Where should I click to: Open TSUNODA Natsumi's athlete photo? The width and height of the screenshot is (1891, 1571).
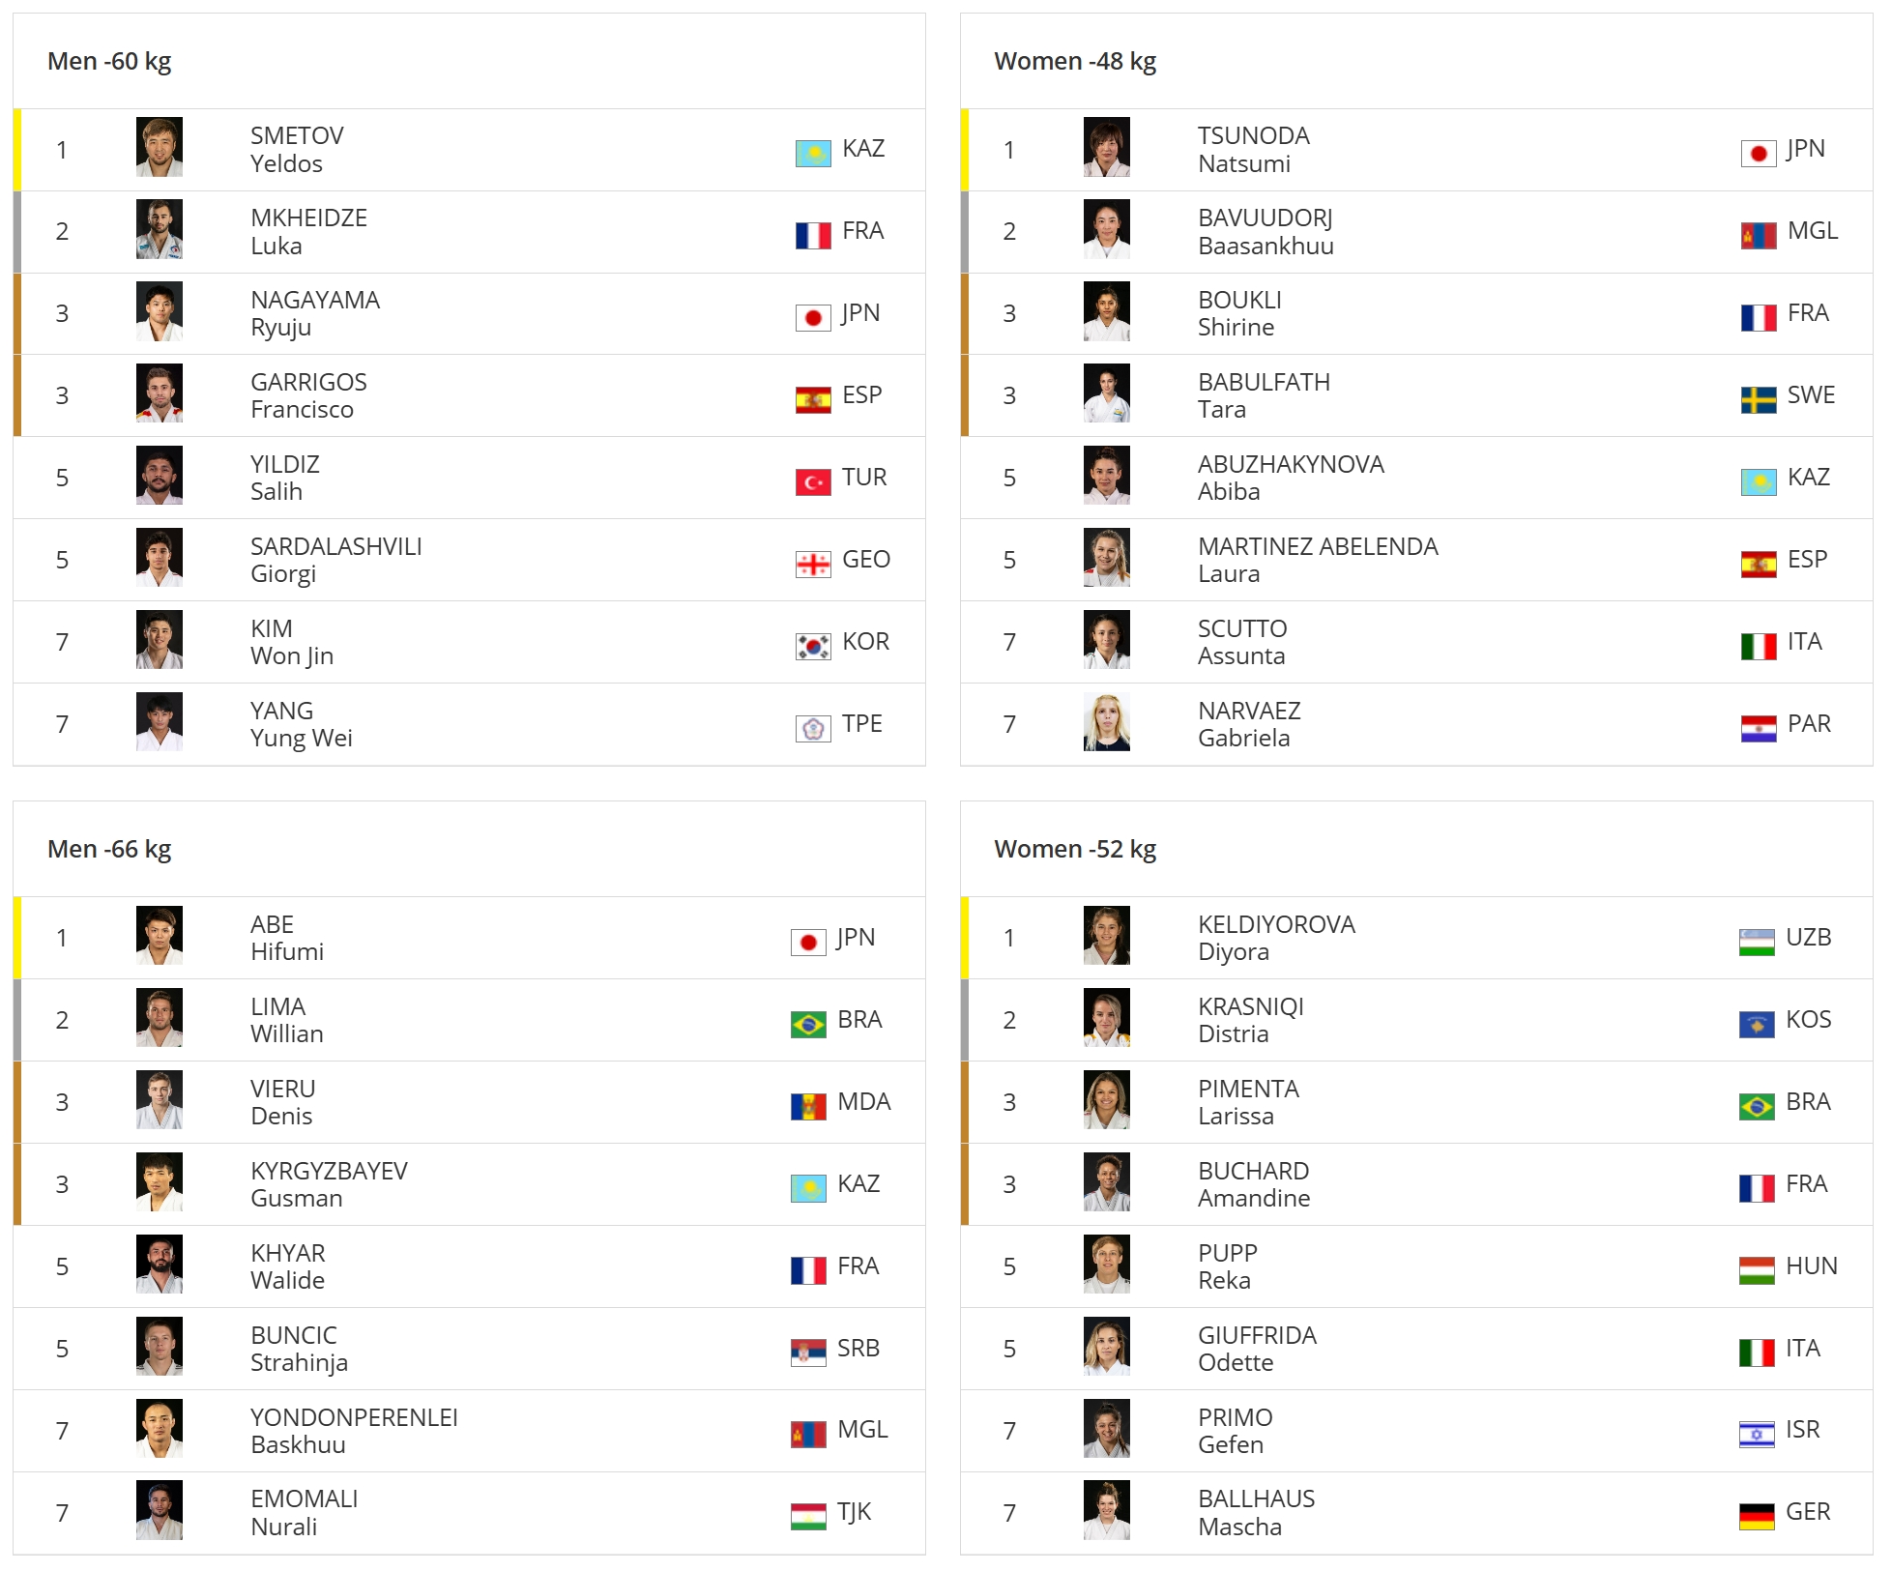tap(1107, 147)
